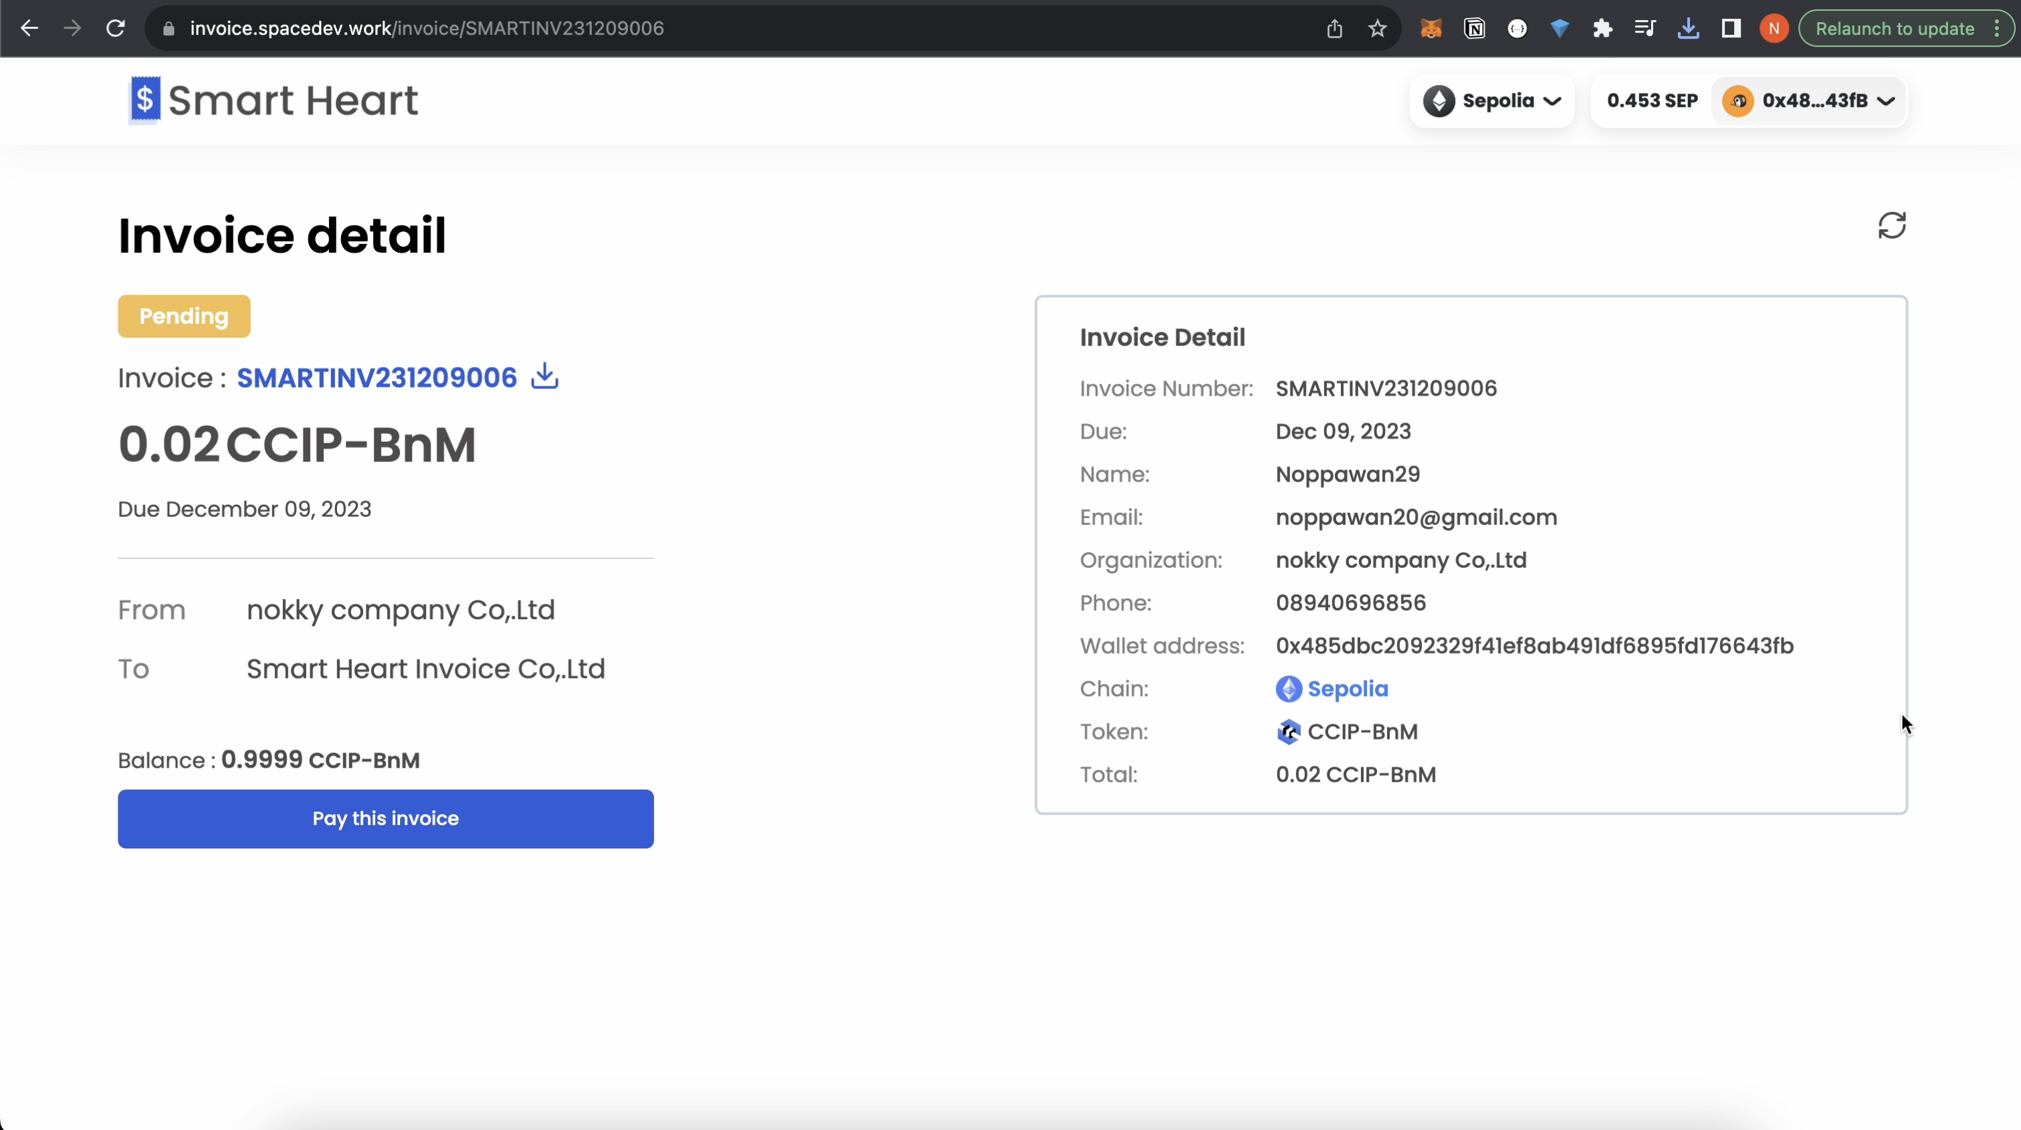Open Chrome three-dot menu
Screen dimensions: 2021x1130
click(1997, 29)
